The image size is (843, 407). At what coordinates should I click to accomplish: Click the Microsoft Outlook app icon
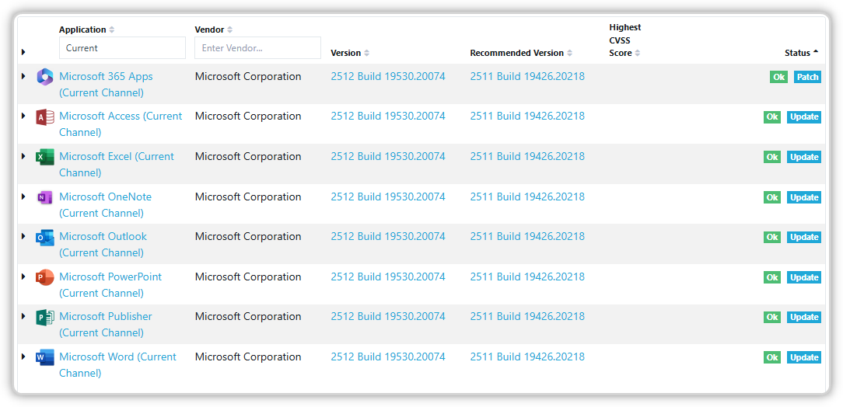click(x=45, y=237)
